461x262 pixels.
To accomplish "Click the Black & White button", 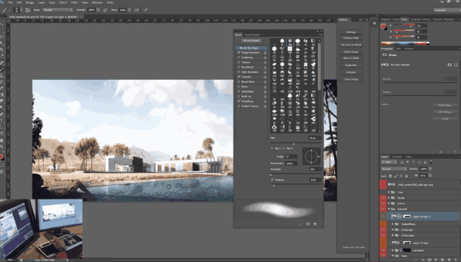I will tap(351, 58).
